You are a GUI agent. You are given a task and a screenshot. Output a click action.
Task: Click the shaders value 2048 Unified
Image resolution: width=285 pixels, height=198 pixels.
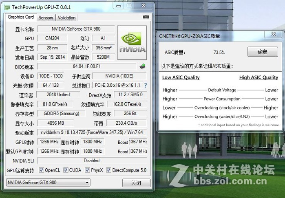(x=58, y=95)
